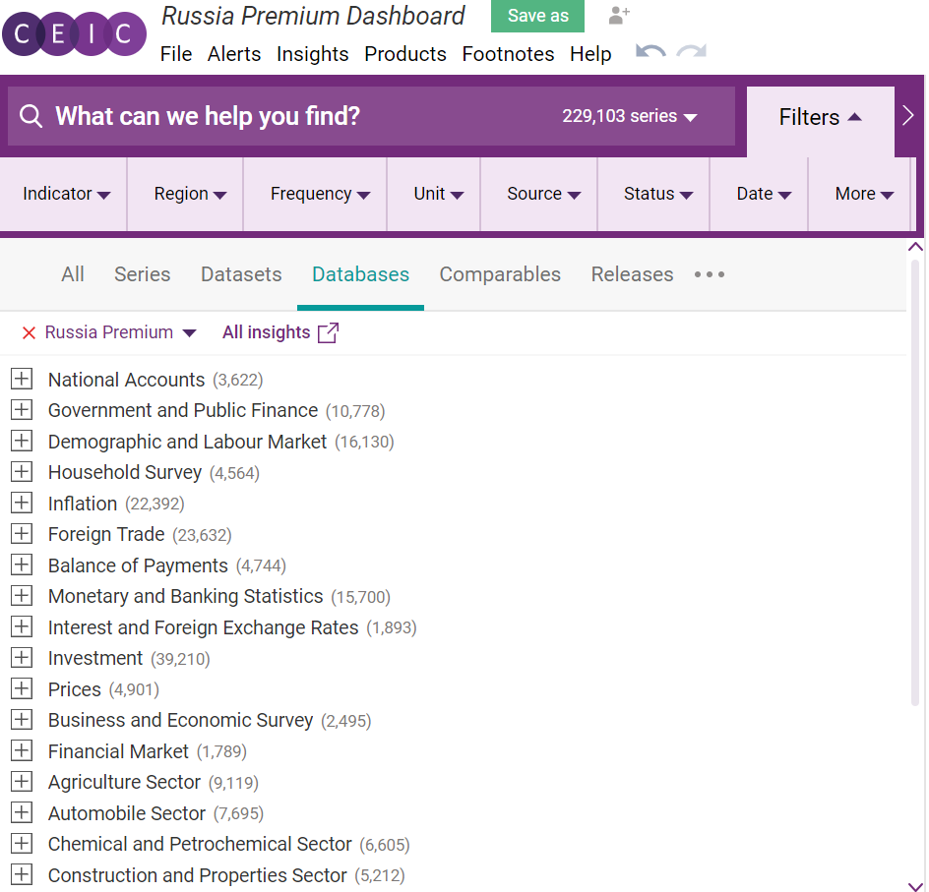Expand Monetary and Banking Statistics node
Image resolution: width=929 pixels, height=892 pixels.
pos(22,595)
